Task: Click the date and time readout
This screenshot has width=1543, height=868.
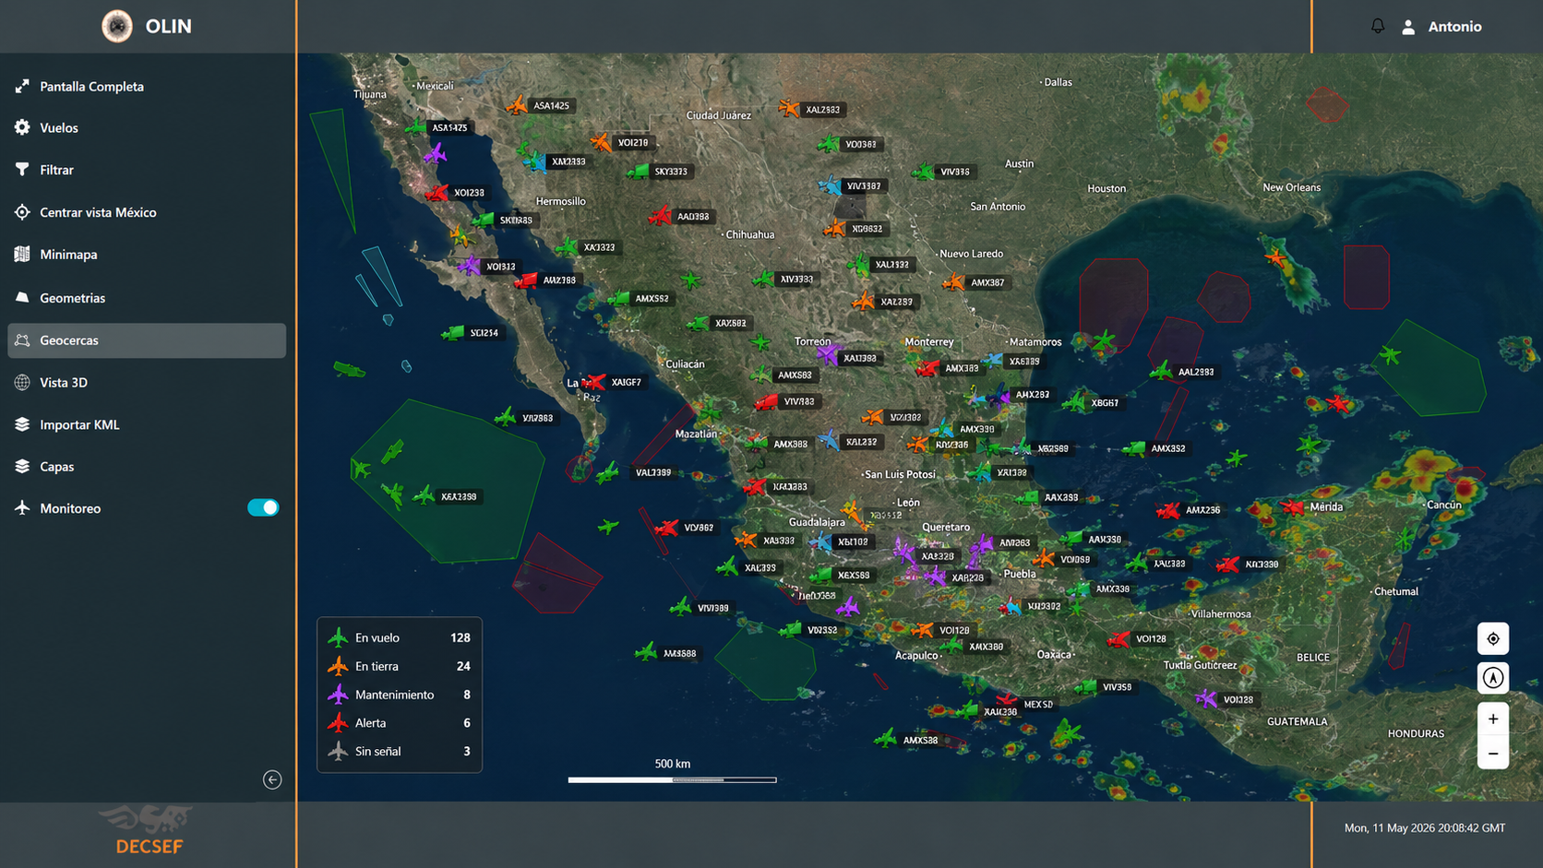Action: coord(1424,828)
